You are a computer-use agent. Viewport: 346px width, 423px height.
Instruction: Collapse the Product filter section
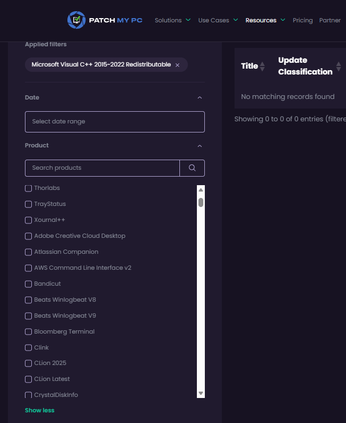click(x=200, y=146)
